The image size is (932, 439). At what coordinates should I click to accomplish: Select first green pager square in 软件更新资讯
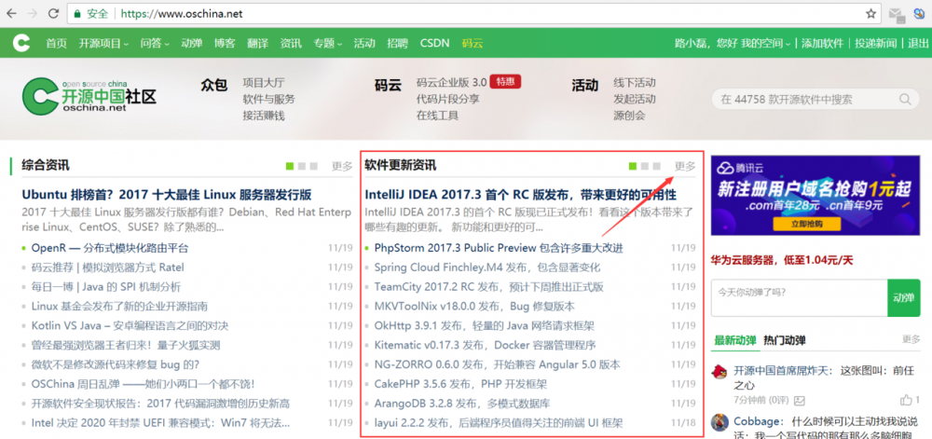click(x=633, y=166)
